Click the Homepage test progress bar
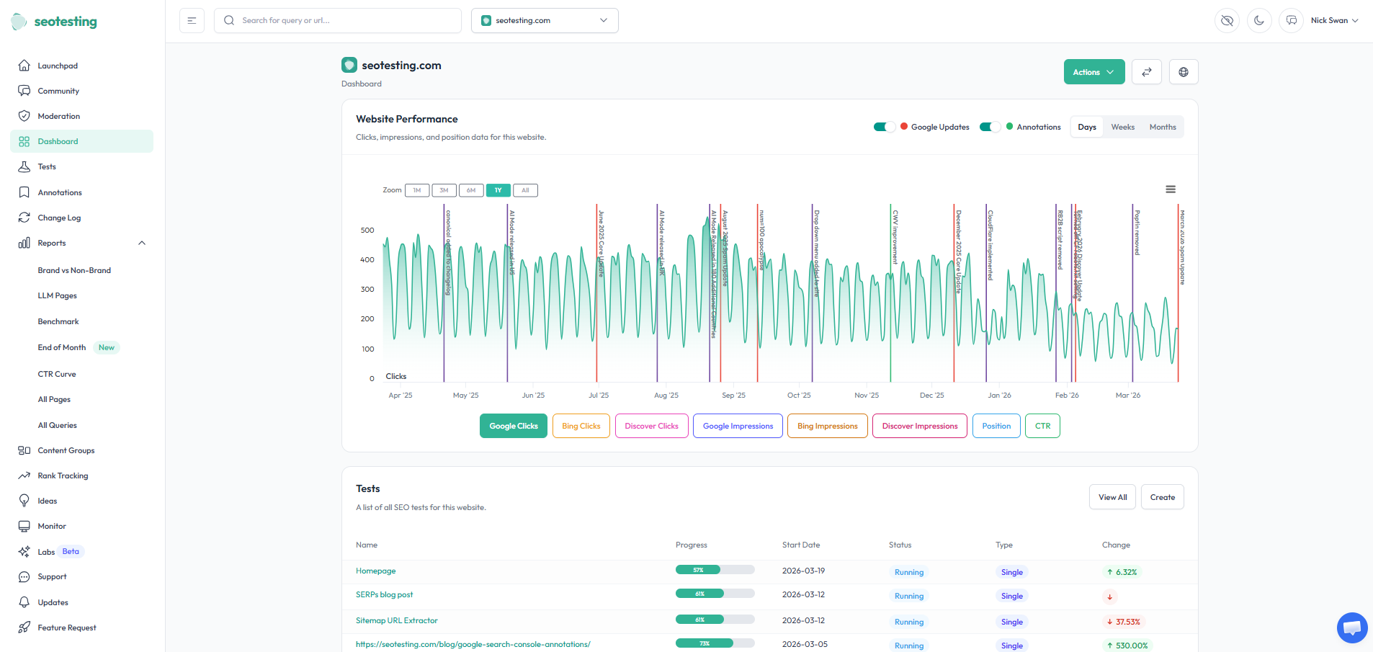The height and width of the screenshot is (652, 1373). (715, 570)
